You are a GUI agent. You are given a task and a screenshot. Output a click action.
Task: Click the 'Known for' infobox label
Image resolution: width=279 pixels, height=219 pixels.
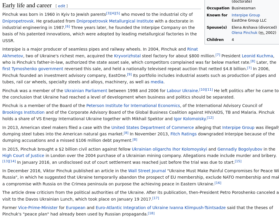[x=217, y=15]
